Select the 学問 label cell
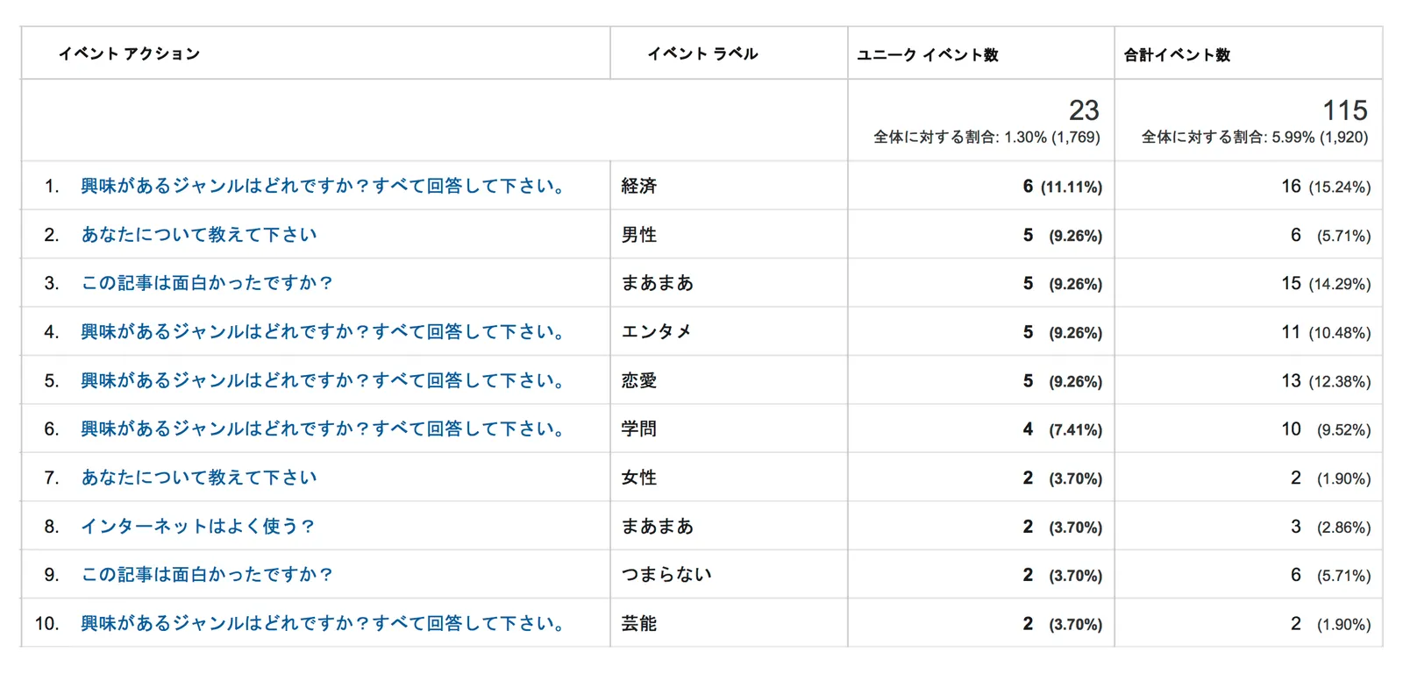This screenshot has height=673, width=1403. pyautogui.click(x=639, y=429)
